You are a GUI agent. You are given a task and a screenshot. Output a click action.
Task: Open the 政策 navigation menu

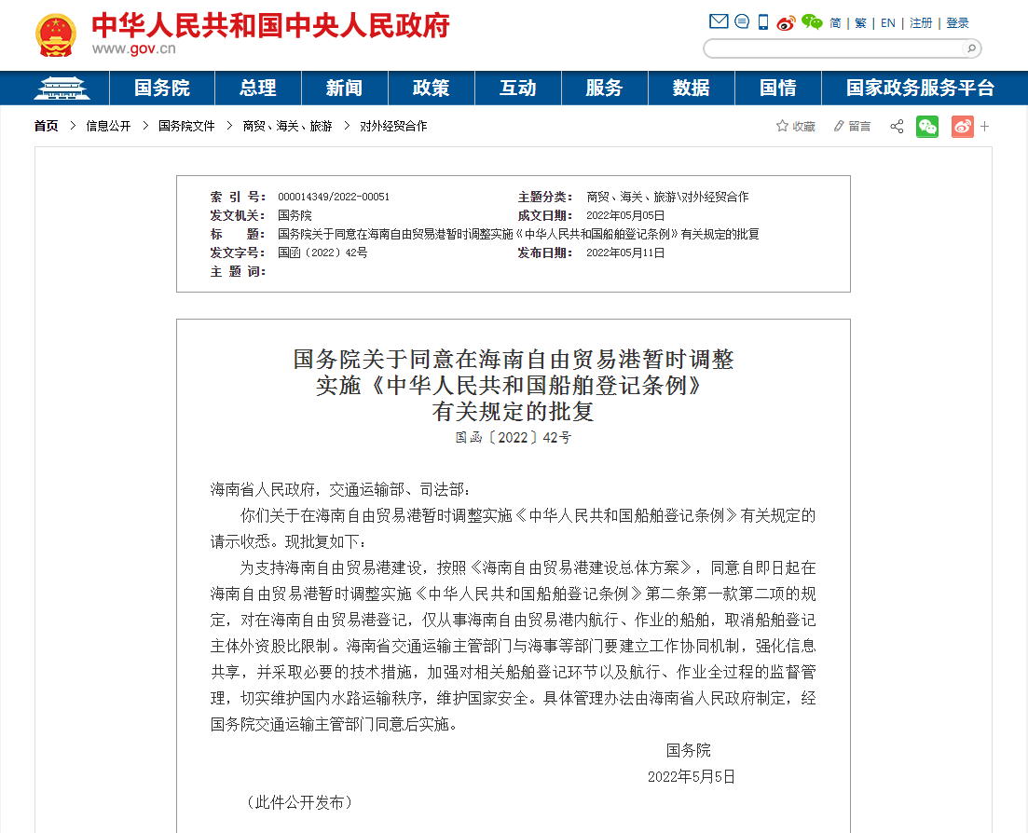431,88
